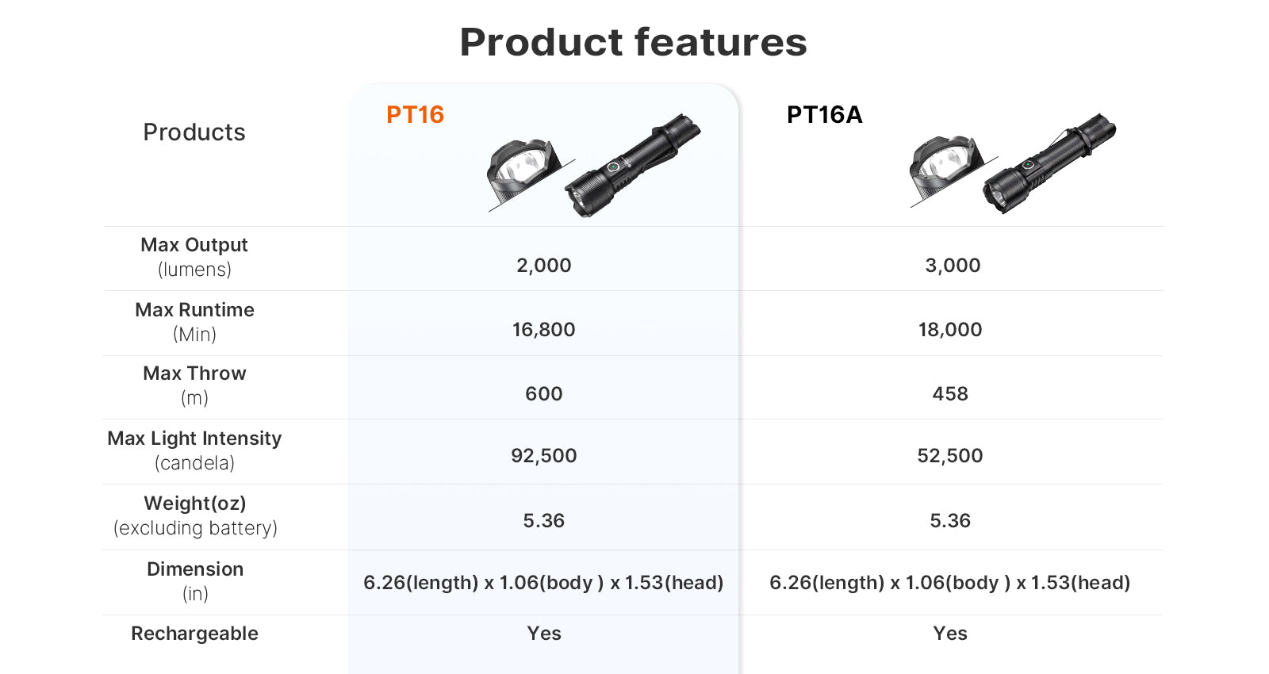
Task: Select the PT16A 3,000 lumens value
Action: tap(953, 266)
